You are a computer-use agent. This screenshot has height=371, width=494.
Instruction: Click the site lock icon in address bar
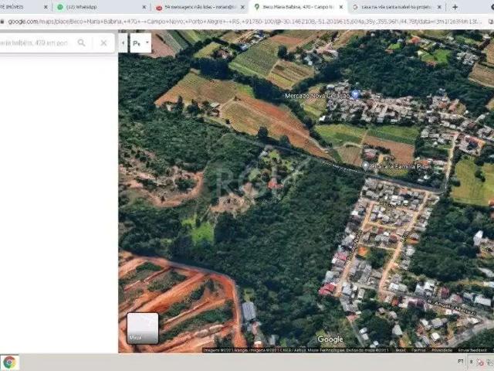pos(2,22)
